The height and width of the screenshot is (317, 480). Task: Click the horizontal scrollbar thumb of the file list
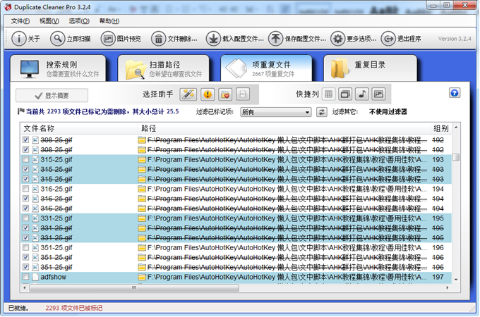coord(134,287)
